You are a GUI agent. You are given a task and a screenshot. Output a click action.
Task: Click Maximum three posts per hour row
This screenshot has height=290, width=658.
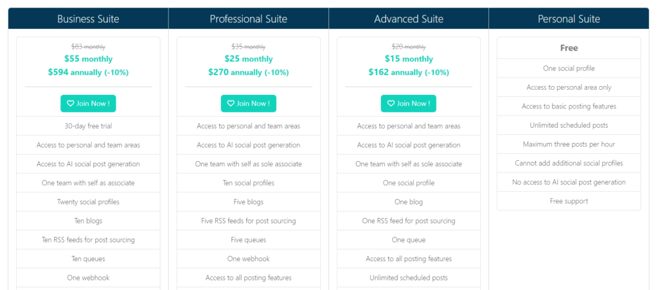click(569, 144)
